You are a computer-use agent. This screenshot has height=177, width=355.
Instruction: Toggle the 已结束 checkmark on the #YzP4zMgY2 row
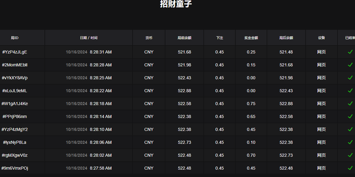tap(350, 129)
